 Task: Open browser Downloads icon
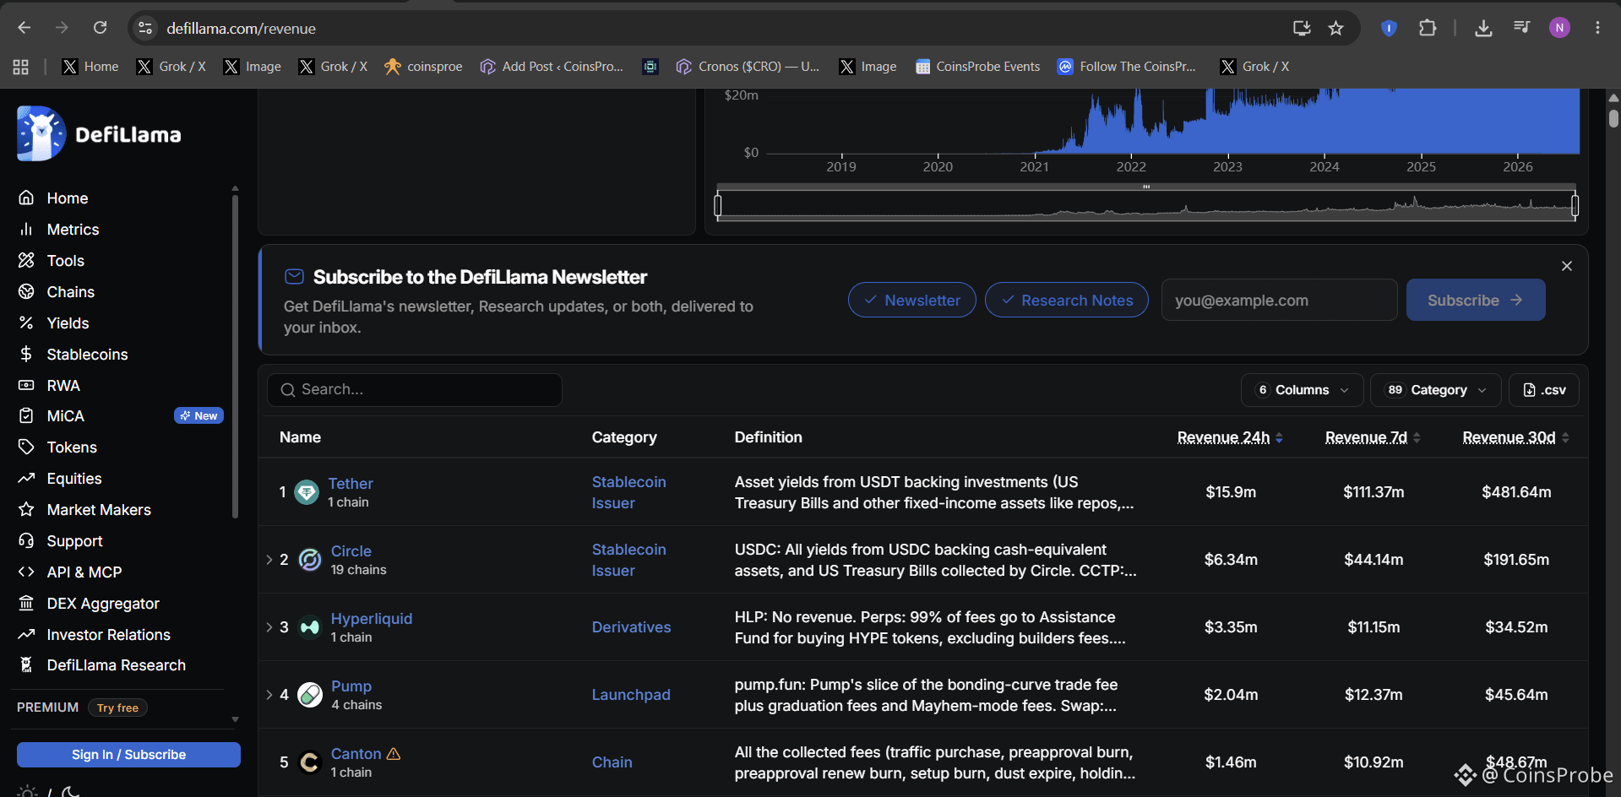[x=1483, y=28]
